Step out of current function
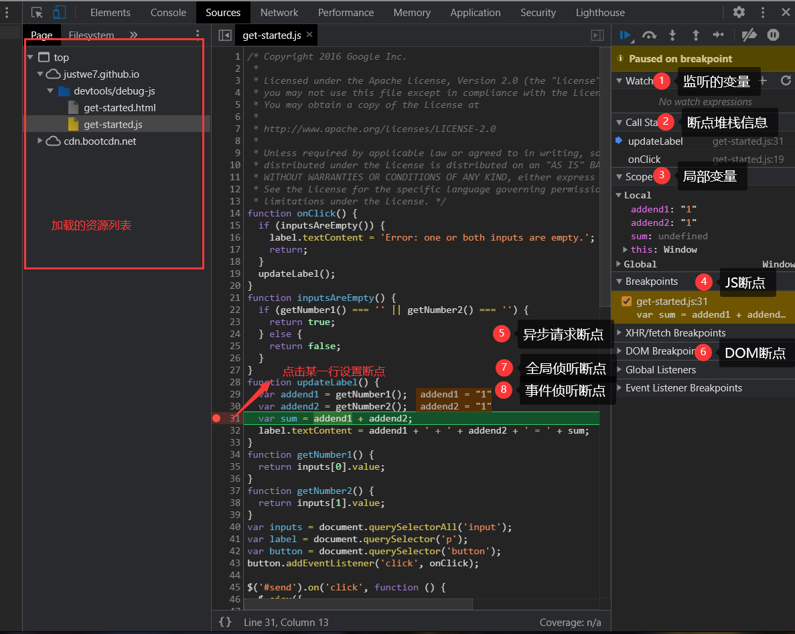Image resolution: width=795 pixels, height=634 pixels. pyautogui.click(x=696, y=35)
